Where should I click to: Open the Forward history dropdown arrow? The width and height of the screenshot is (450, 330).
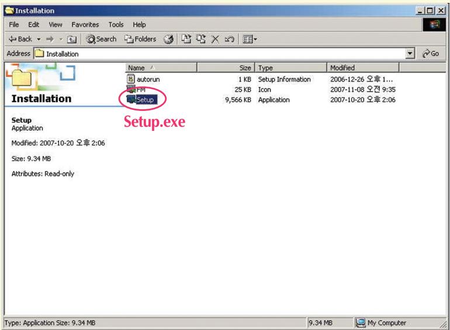pos(61,39)
